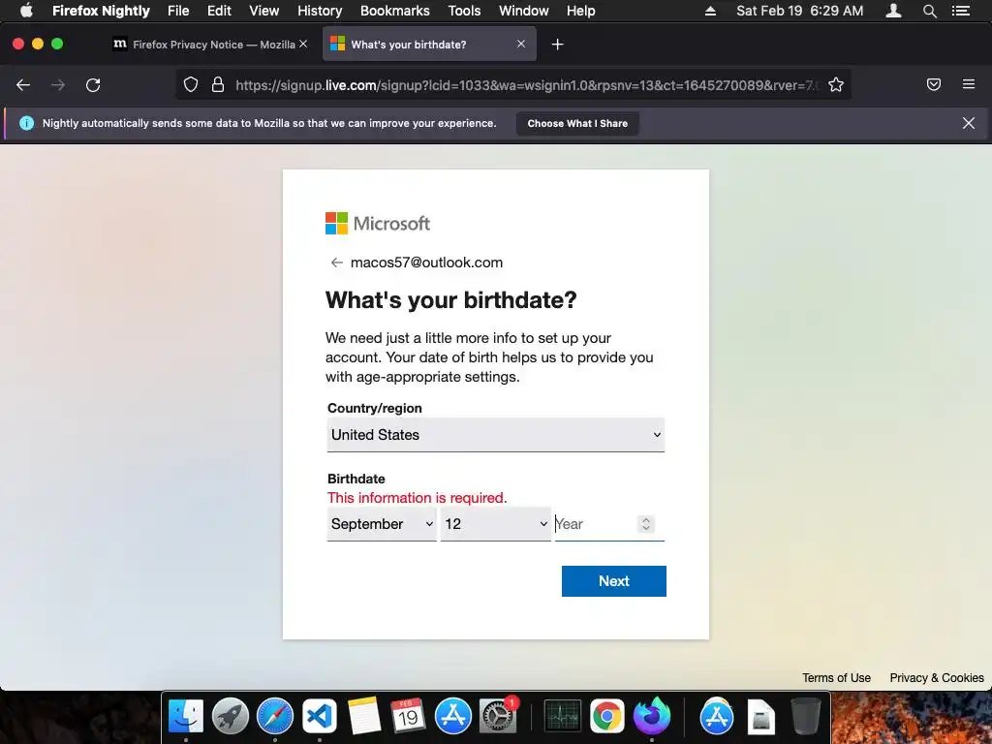This screenshot has width=992, height=744.
Task: Open the Edit menu
Action: [219, 11]
